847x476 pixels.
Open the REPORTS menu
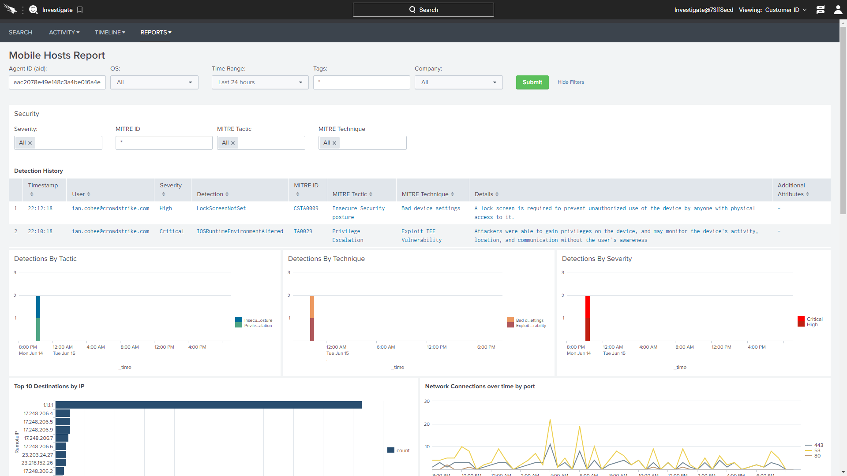(156, 33)
